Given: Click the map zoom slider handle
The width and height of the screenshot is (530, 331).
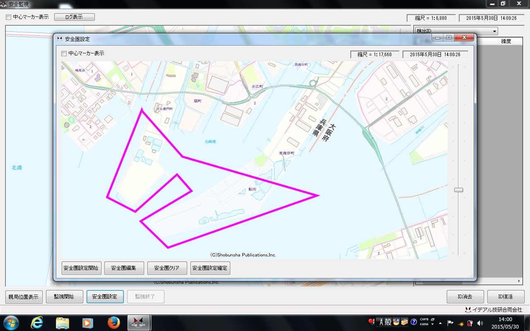Looking at the screenshot, I should coord(458,190).
